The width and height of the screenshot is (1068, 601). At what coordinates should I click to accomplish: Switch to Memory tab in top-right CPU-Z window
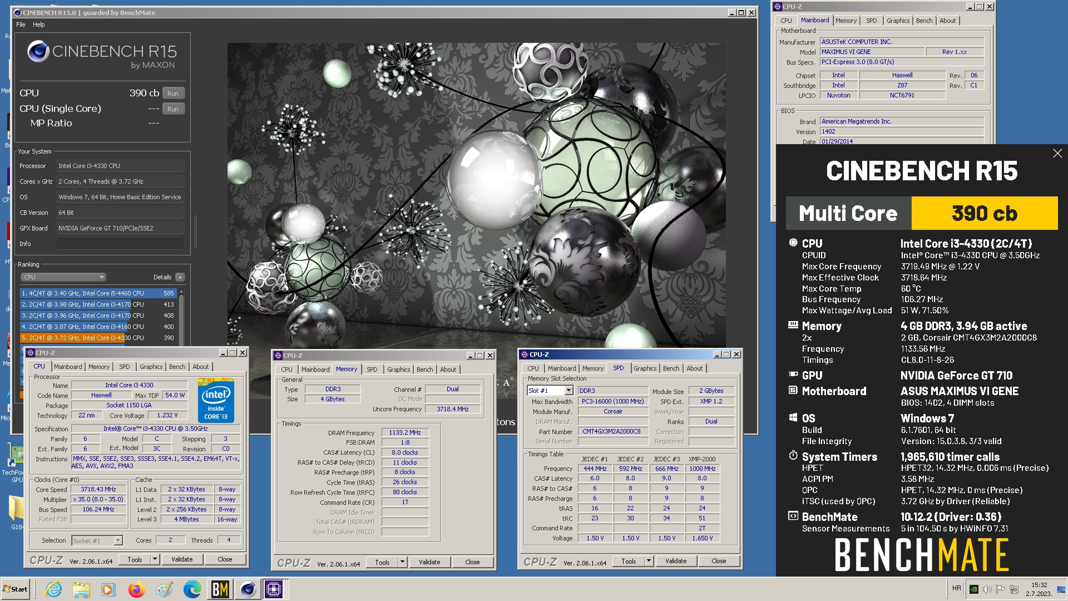coord(845,21)
